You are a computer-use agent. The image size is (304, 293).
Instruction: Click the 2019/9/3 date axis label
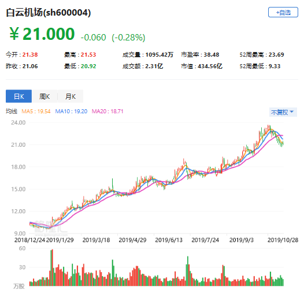pos(242,240)
